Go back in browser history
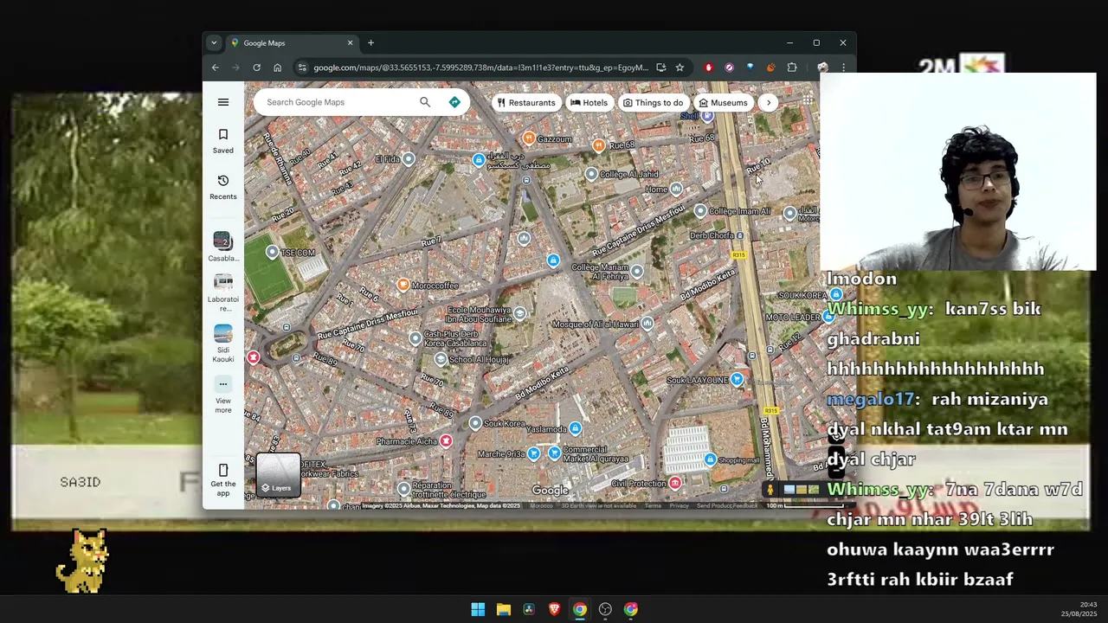 (x=216, y=67)
